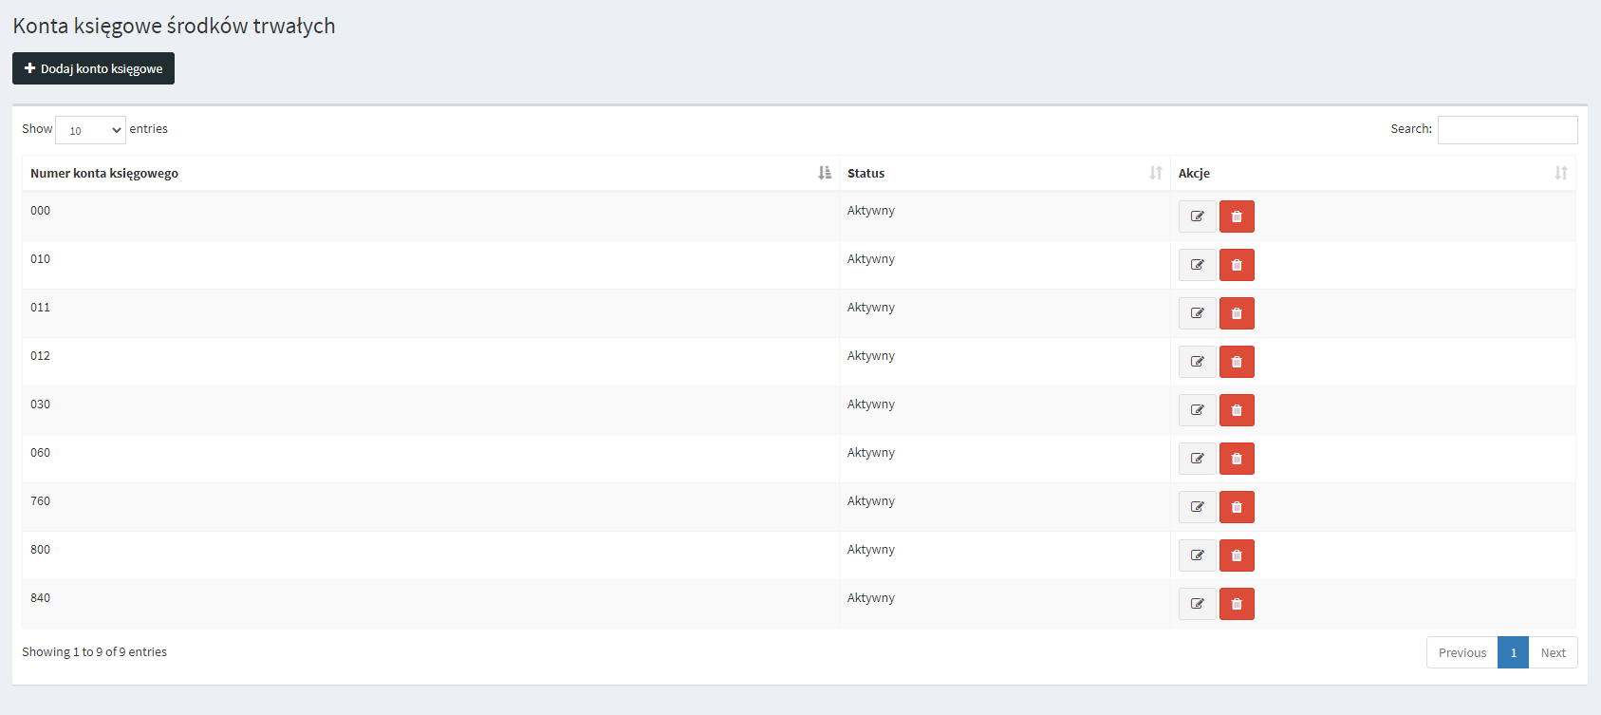Click edit icon for account 000

click(1197, 216)
